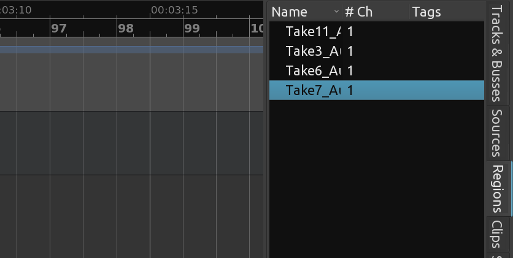This screenshot has height=258, width=513.
Task: Switch to the Sources tab
Action: [497, 133]
